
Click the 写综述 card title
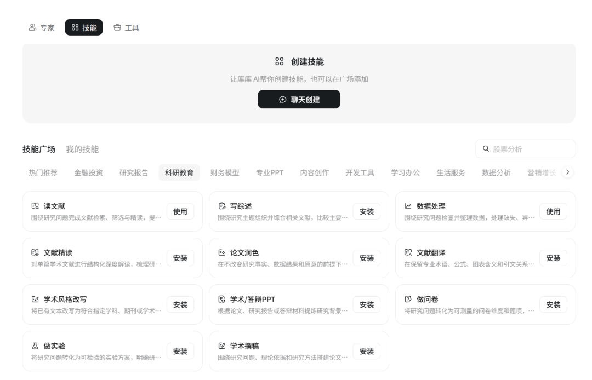pos(241,206)
